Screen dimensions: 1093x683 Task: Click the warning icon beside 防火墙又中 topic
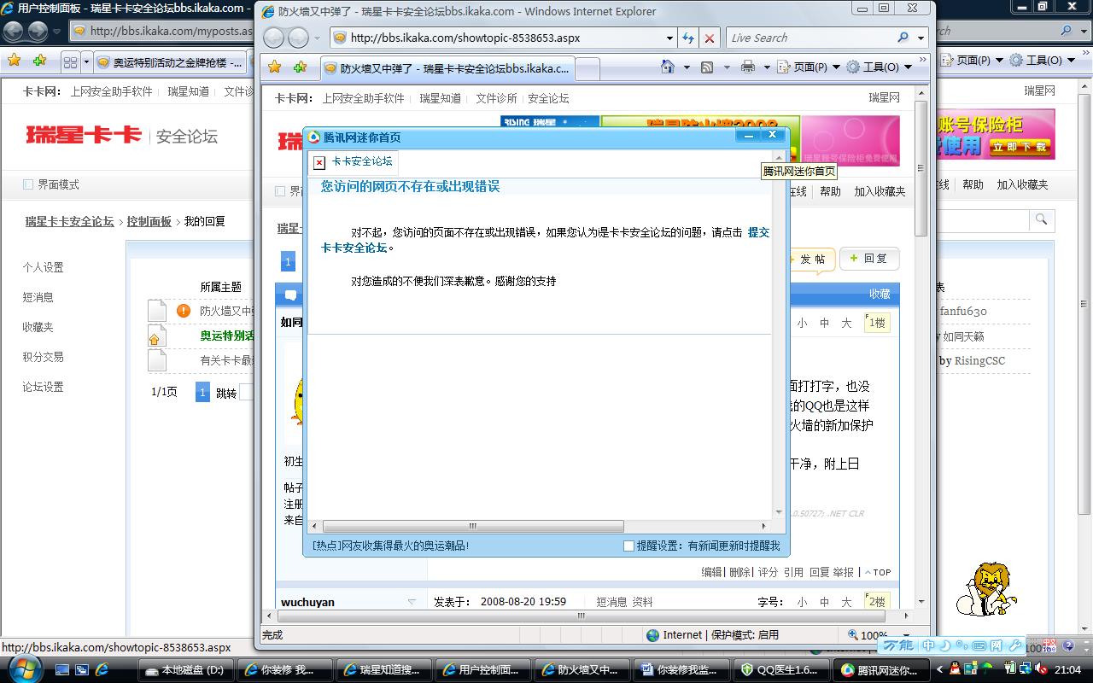pyautogui.click(x=184, y=311)
